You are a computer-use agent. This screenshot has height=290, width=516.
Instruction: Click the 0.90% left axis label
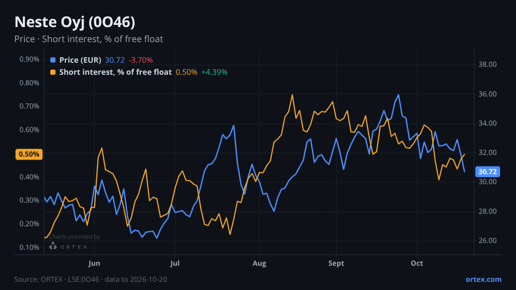pos(29,59)
